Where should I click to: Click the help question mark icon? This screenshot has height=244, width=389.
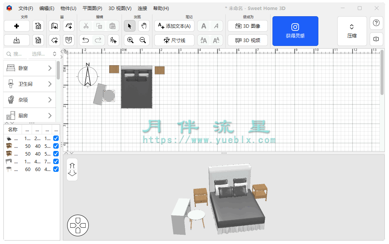point(376,23)
